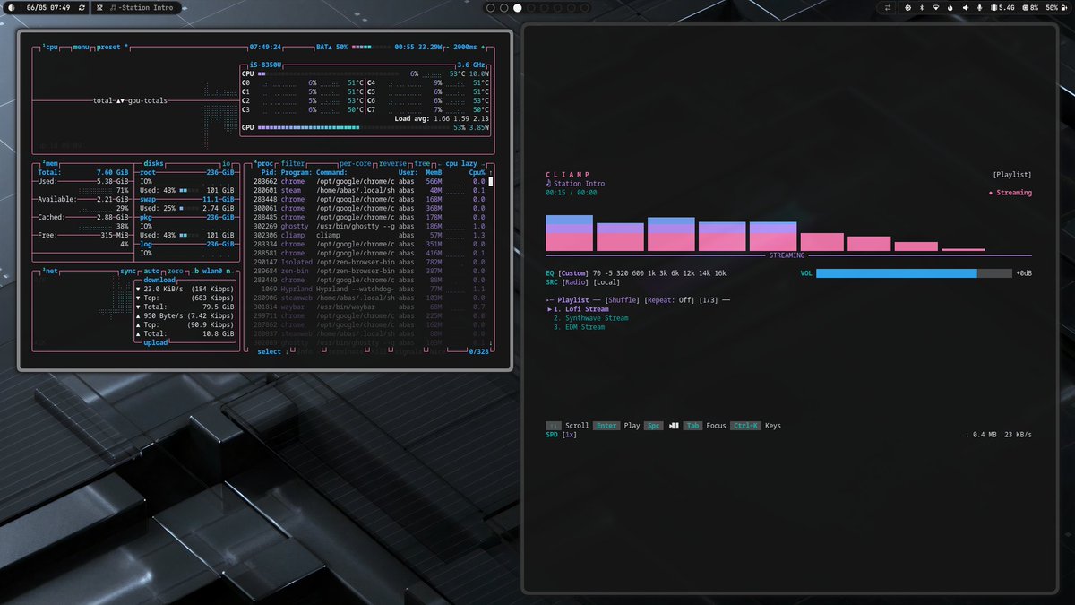1075x605 pixels.
Task: Play the EDM Stream entry
Action: point(579,327)
